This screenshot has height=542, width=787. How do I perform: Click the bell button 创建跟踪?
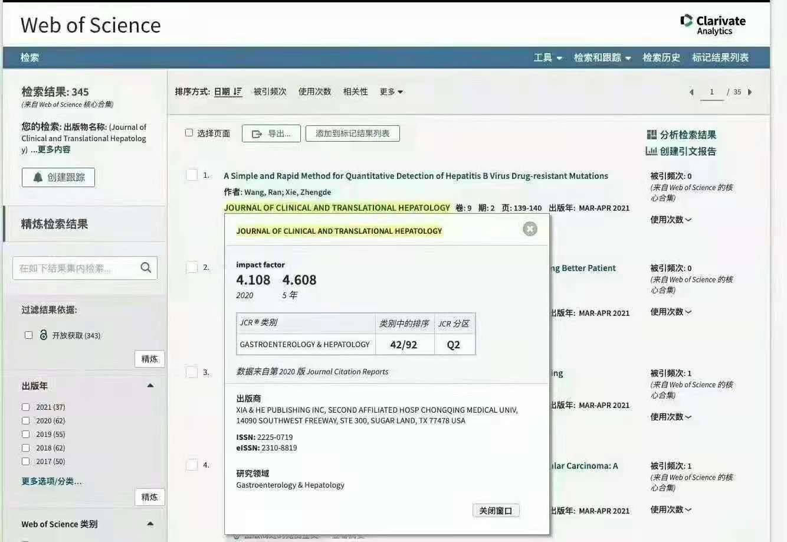pyautogui.click(x=58, y=177)
